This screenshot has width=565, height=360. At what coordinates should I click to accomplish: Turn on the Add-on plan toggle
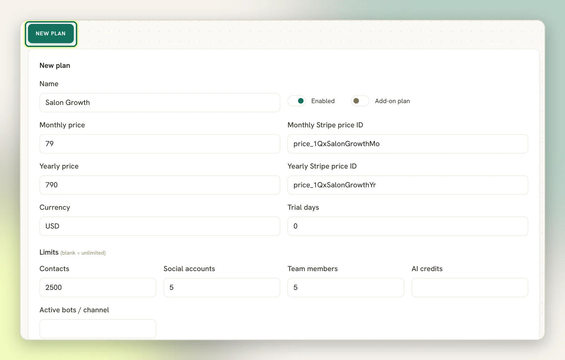360,101
